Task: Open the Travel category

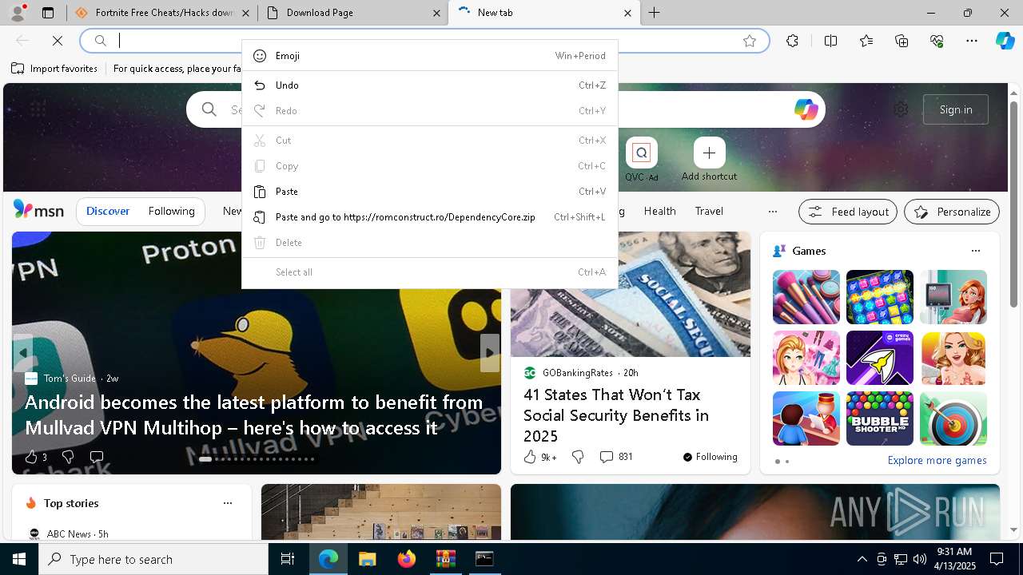Action: [709, 212]
